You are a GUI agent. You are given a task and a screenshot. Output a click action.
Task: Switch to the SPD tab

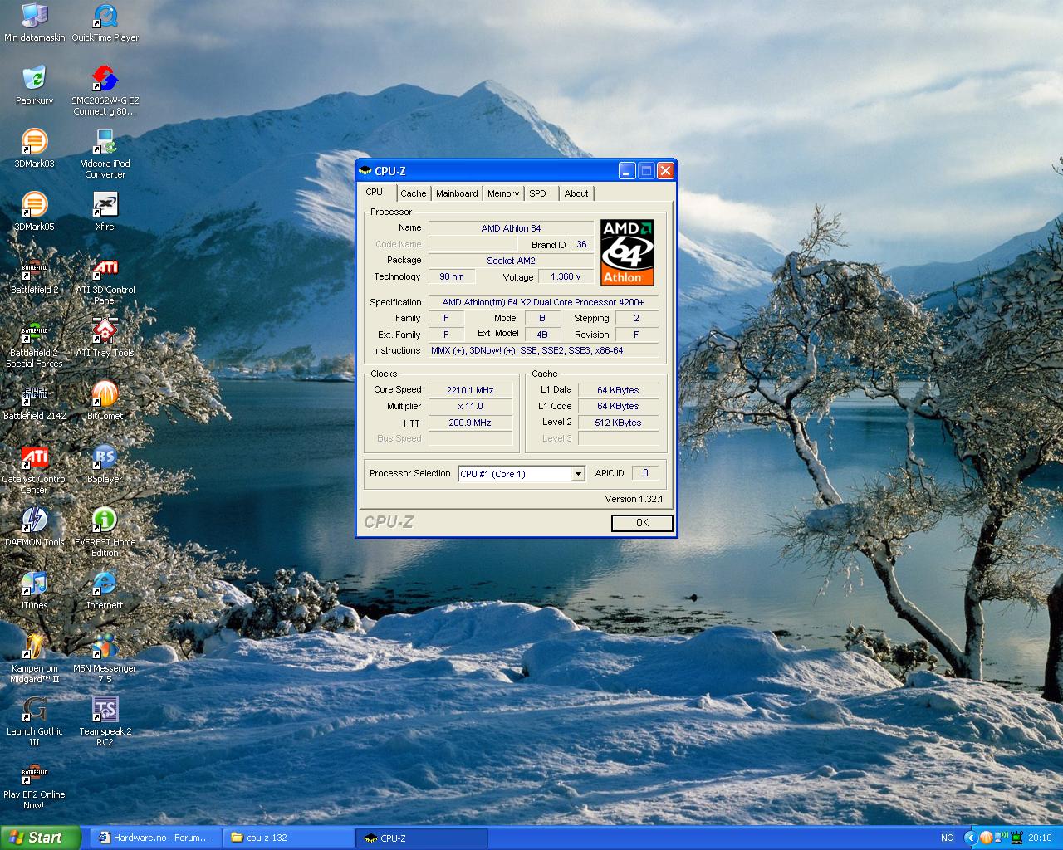pos(538,193)
